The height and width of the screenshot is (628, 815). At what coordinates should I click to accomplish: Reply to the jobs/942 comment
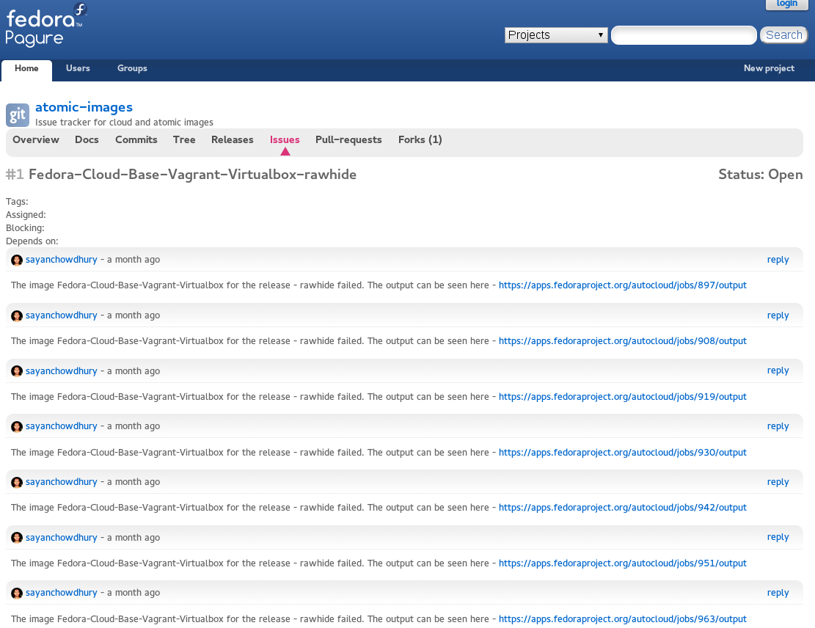[778, 482]
